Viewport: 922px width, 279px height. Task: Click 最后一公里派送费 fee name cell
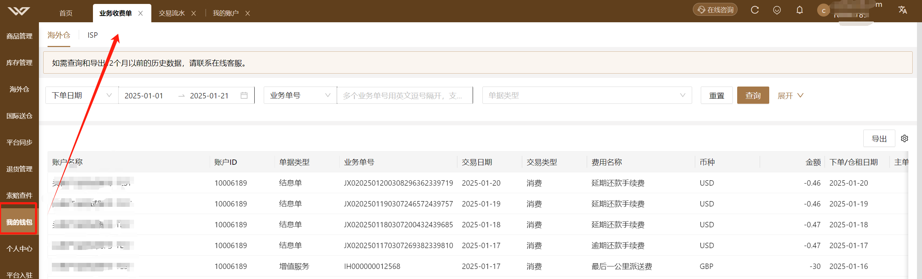click(x=622, y=266)
